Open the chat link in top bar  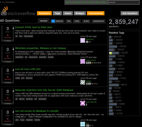pyautogui.click(x=84, y=2)
